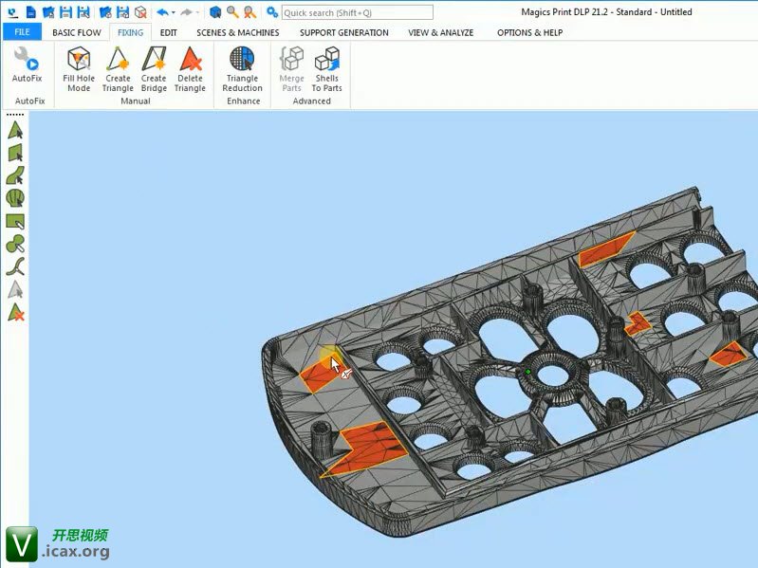Select the Mark Triangle tool in sidebar
The width and height of the screenshot is (758, 568).
[x=15, y=131]
